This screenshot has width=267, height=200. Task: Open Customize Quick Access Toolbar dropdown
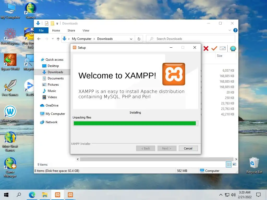click(57, 23)
